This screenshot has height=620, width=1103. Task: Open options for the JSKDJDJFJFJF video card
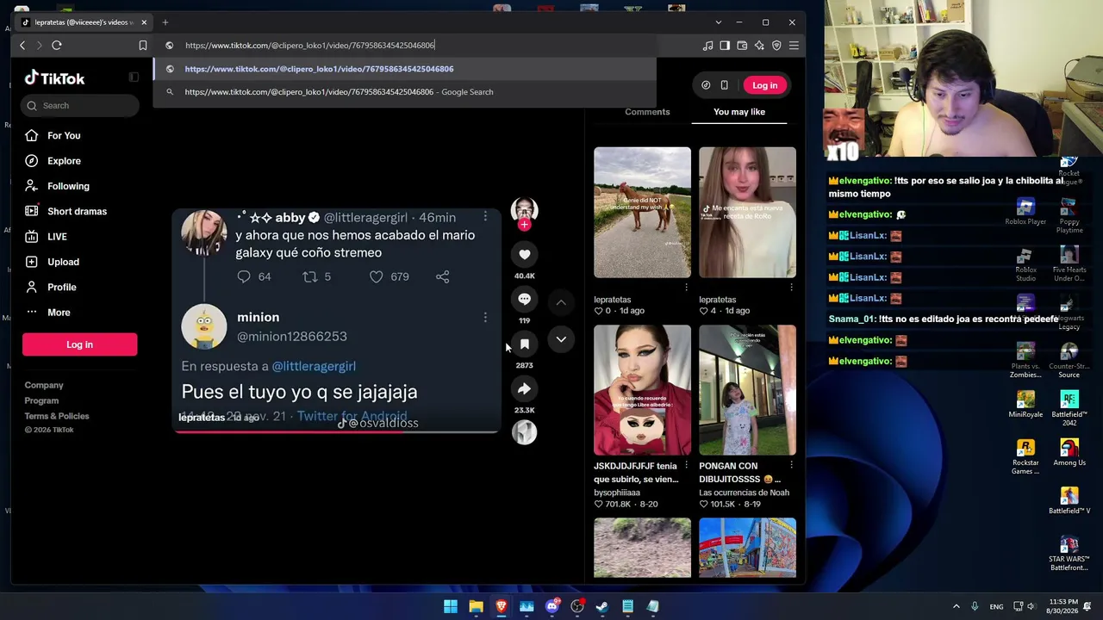coord(686,466)
